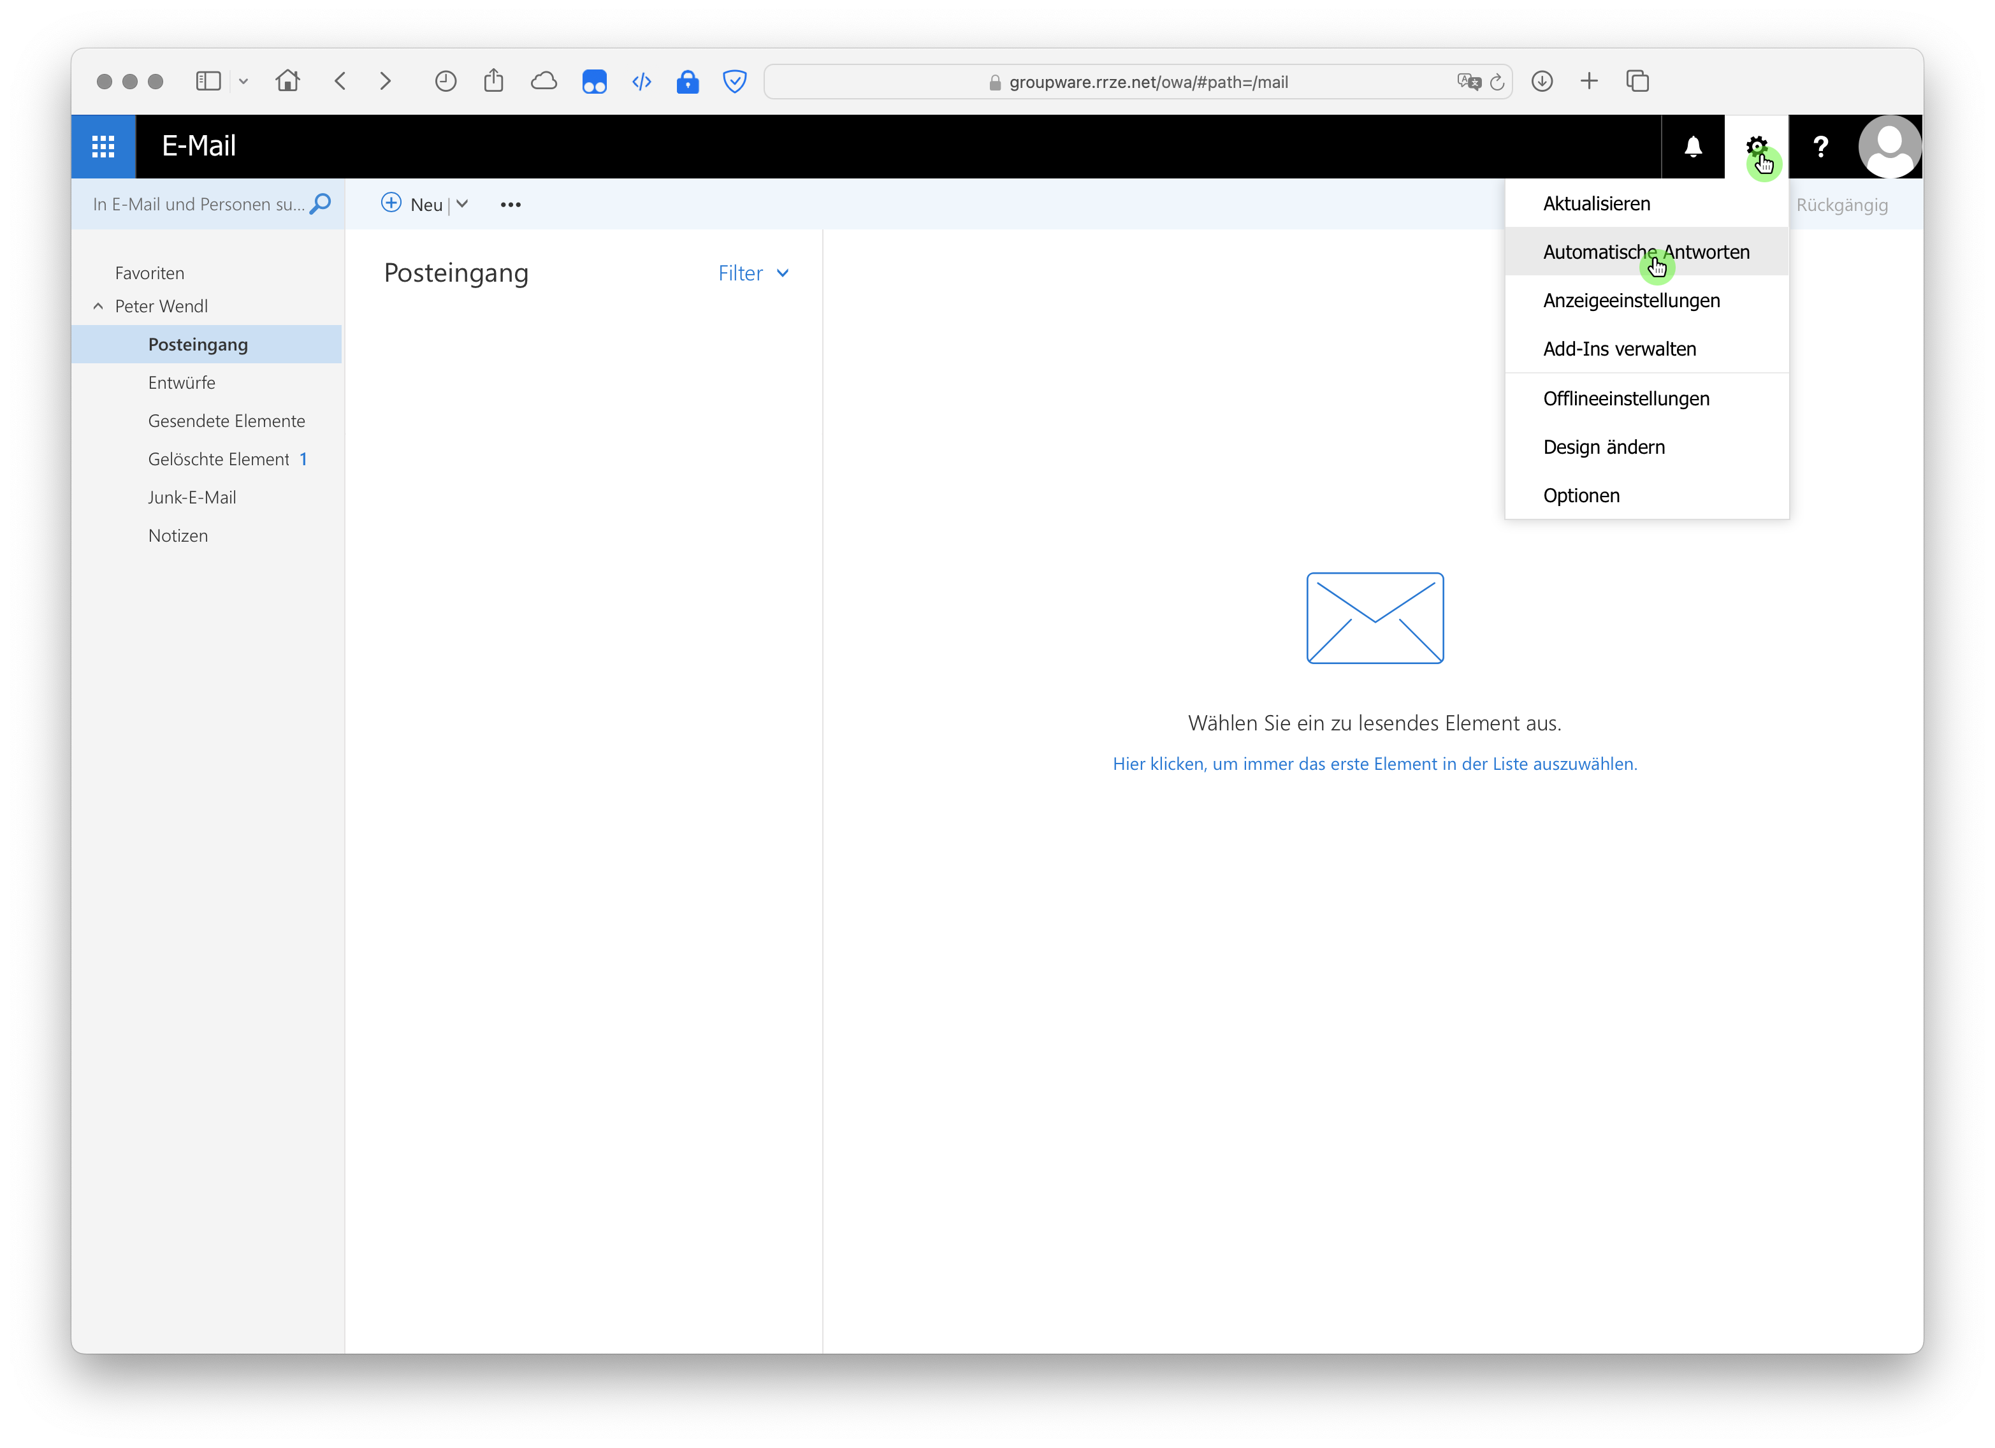Select Add-Ins verwalten
The height and width of the screenshot is (1448, 1995).
click(1646, 349)
